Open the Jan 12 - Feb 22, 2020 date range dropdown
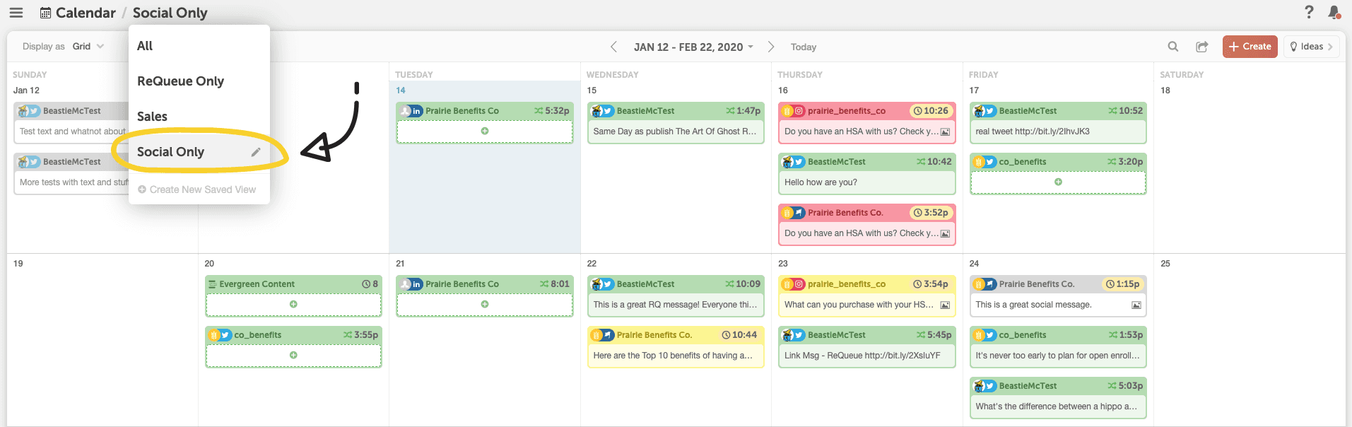Viewport: 1352px width, 427px height. (693, 47)
